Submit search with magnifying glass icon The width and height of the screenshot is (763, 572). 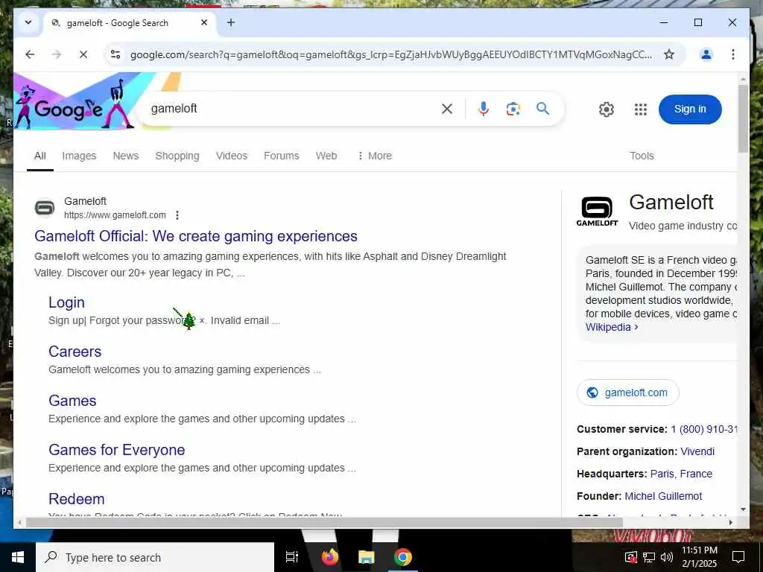click(x=542, y=109)
